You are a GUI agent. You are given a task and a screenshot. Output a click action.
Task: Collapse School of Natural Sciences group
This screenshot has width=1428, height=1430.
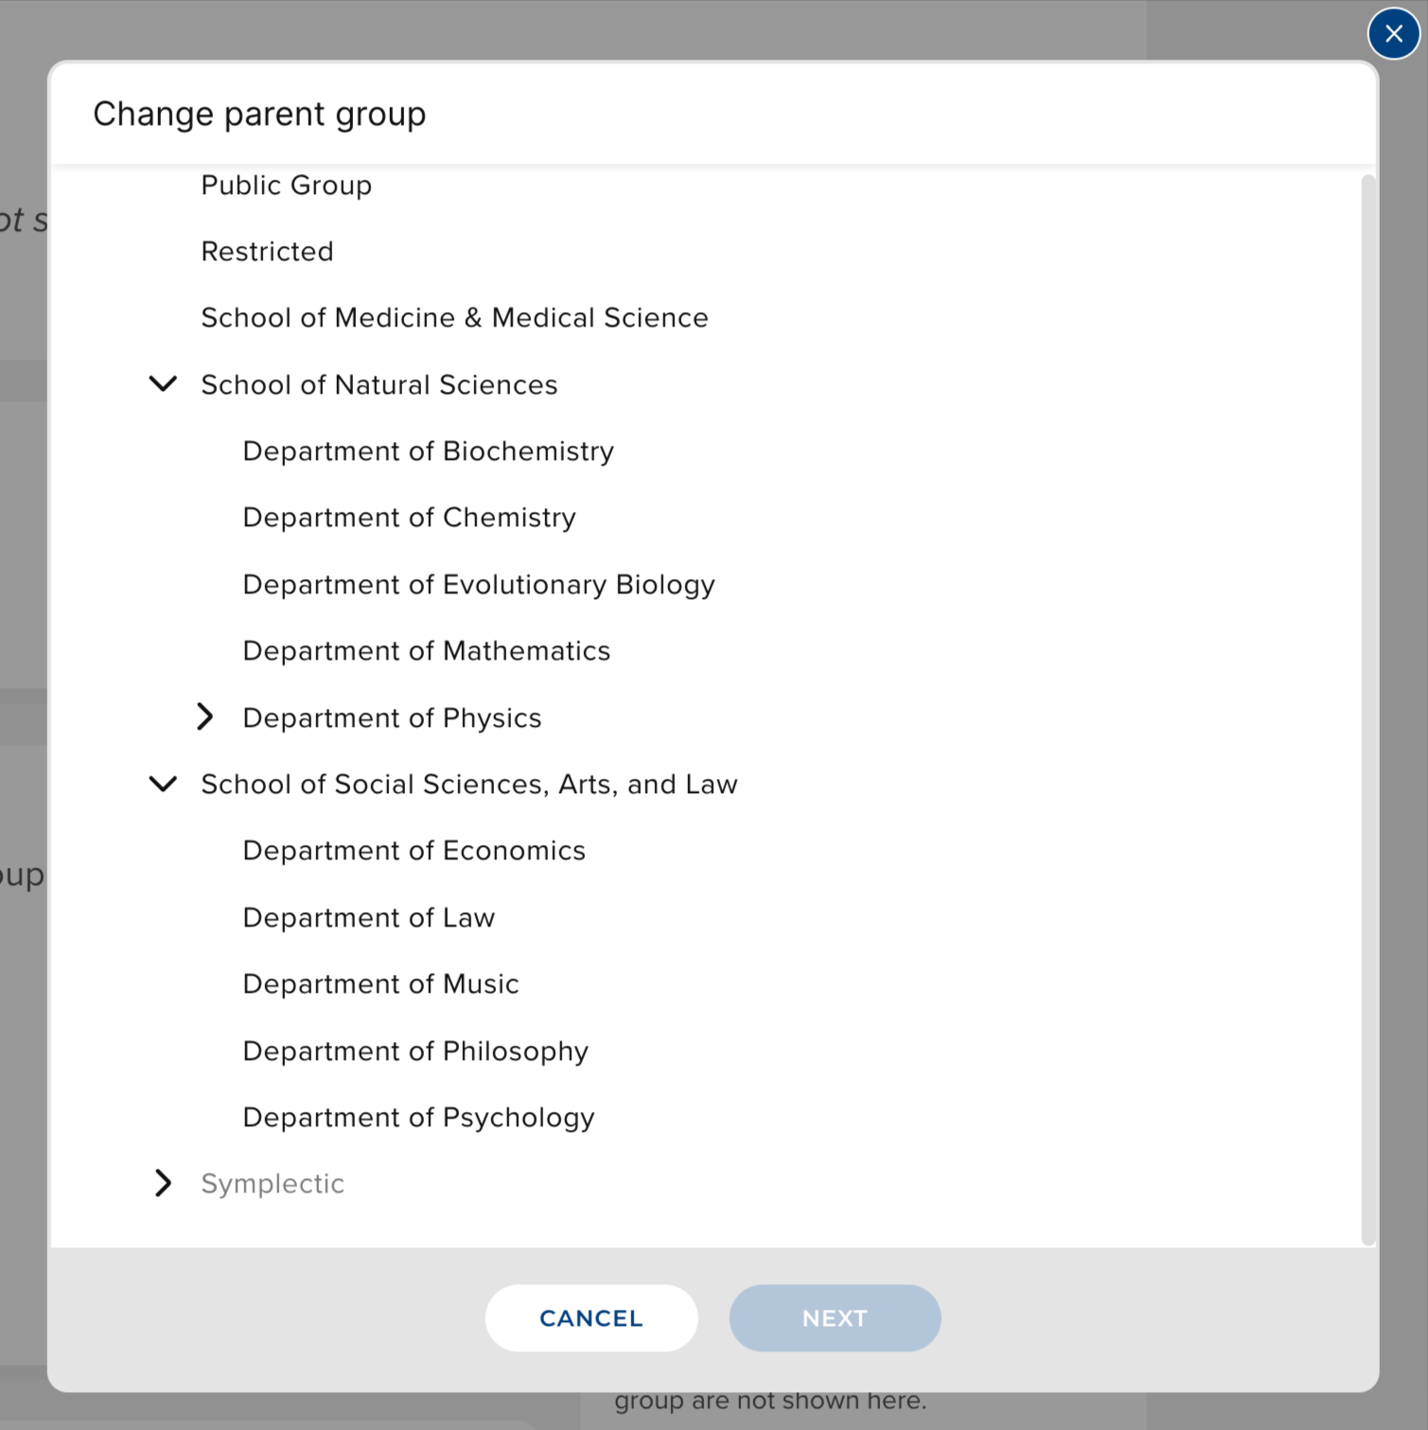click(164, 384)
